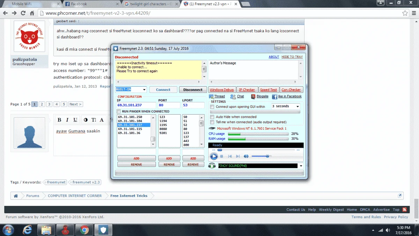Click the Disconnect button
Image resolution: width=419 pixels, height=236 pixels.
[x=193, y=90]
